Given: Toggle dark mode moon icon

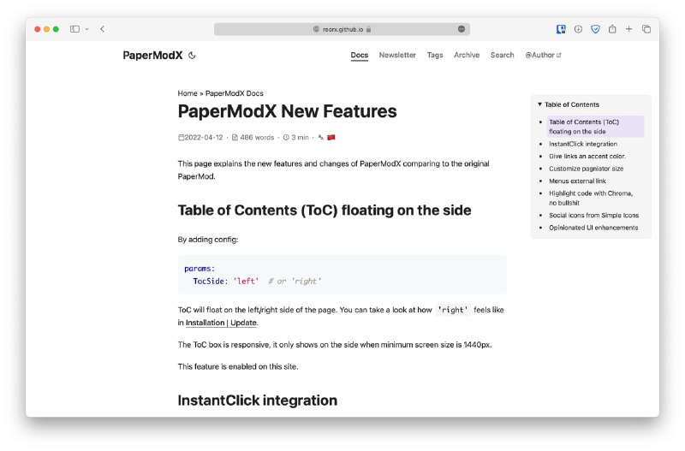Looking at the screenshot, I should pos(192,56).
